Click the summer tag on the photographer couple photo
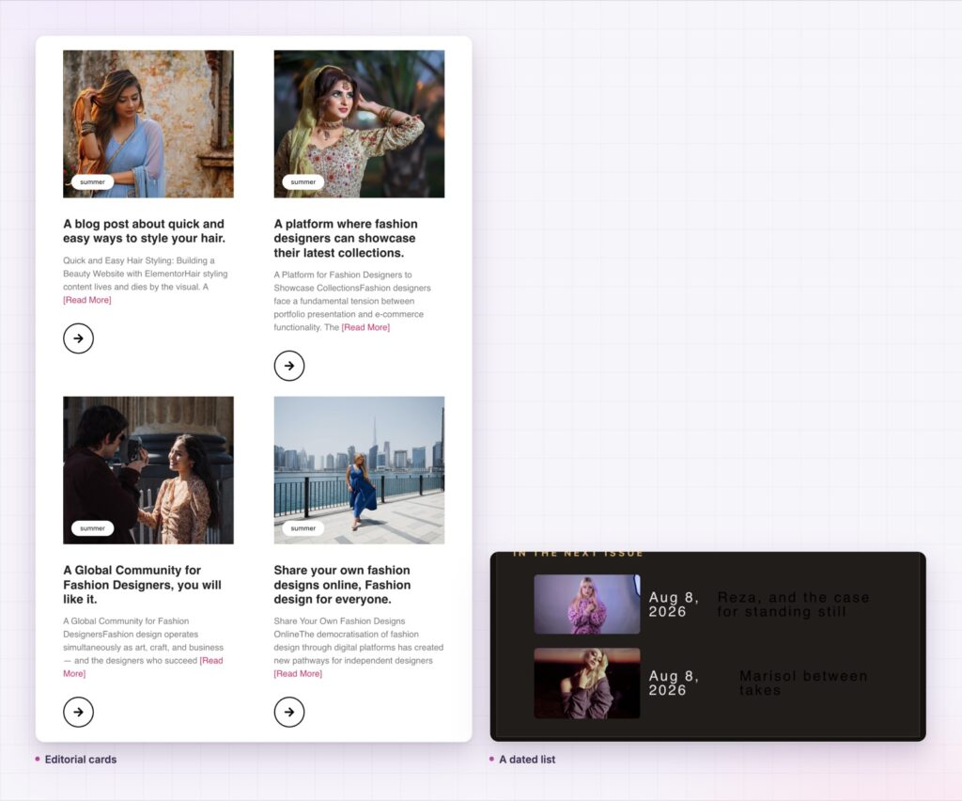This screenshot has height=801, width=962. pos(92,528)
